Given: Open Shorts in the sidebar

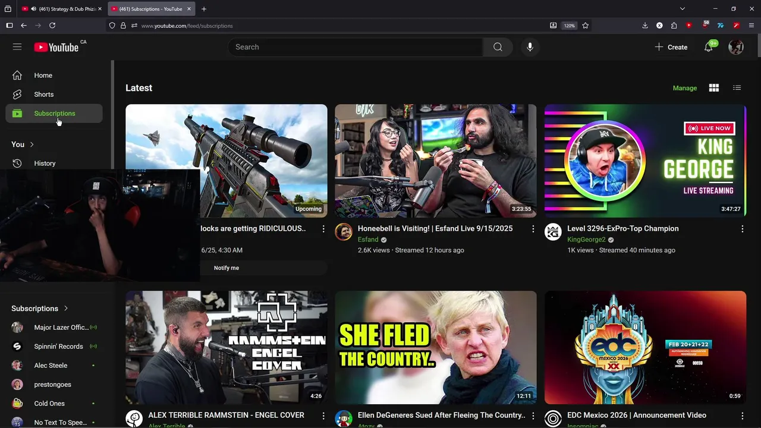Looking at the screenshot, I should (x=54, y=95).
